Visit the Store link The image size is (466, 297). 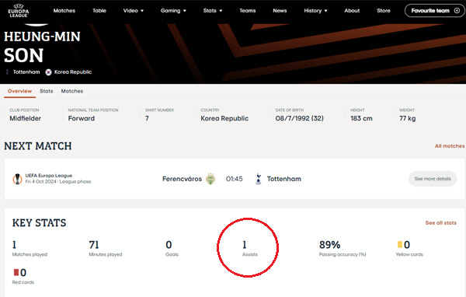click(x=384, y=11)
